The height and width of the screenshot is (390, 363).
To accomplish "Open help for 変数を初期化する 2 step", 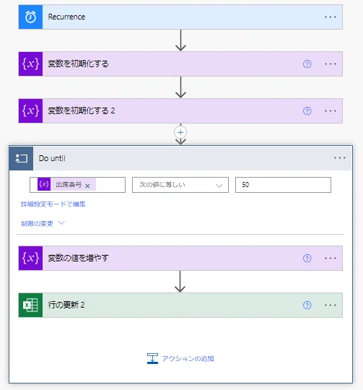I will pos(307,111).
